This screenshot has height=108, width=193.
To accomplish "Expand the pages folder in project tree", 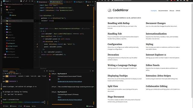I will pyautogui.click(x=5, y=24).
